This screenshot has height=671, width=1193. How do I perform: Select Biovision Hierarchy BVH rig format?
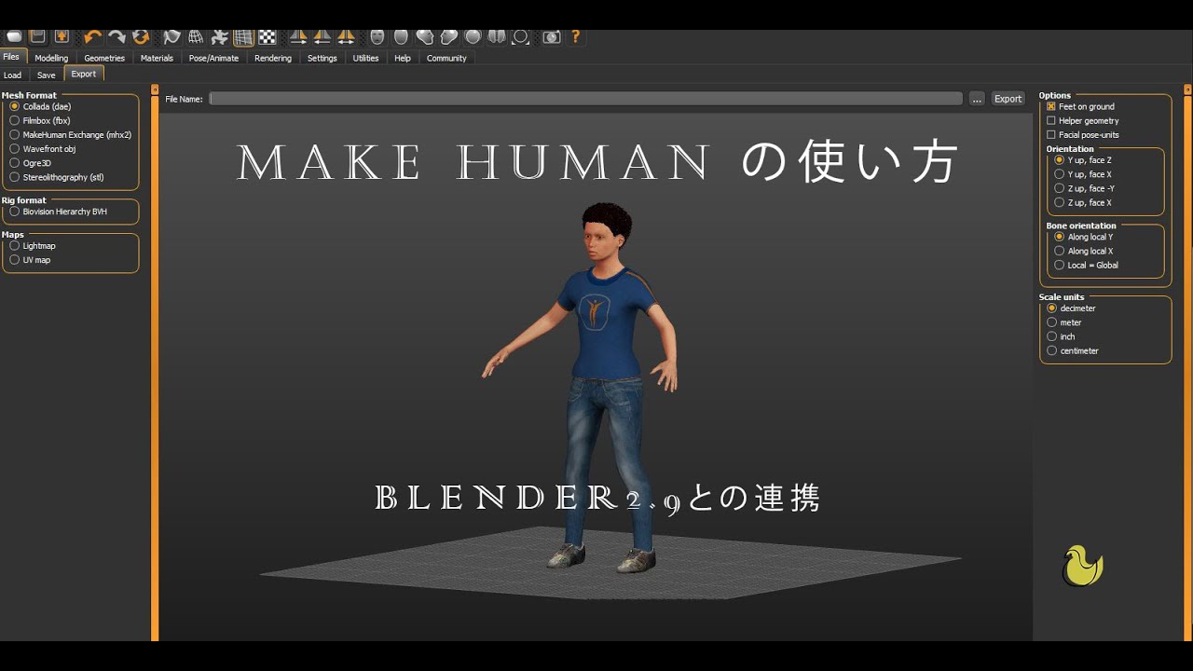[59, 212]
